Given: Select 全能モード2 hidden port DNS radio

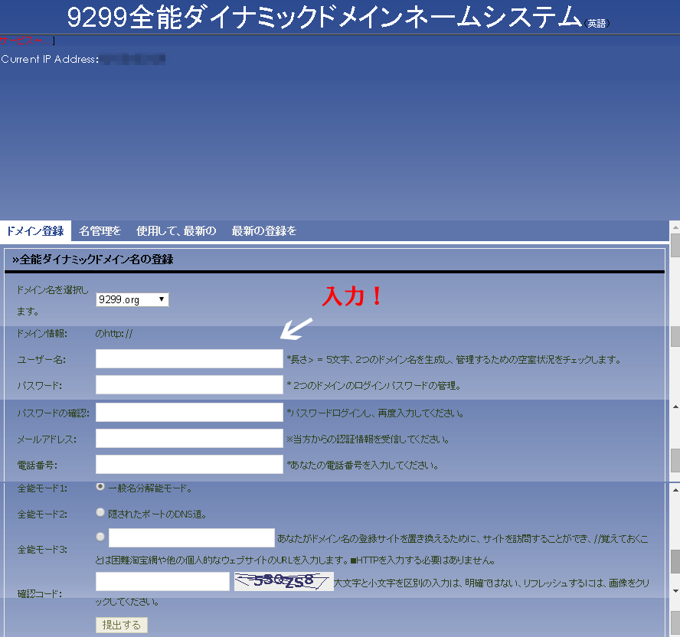Looking at the screenshot, I should pos(100,512).
